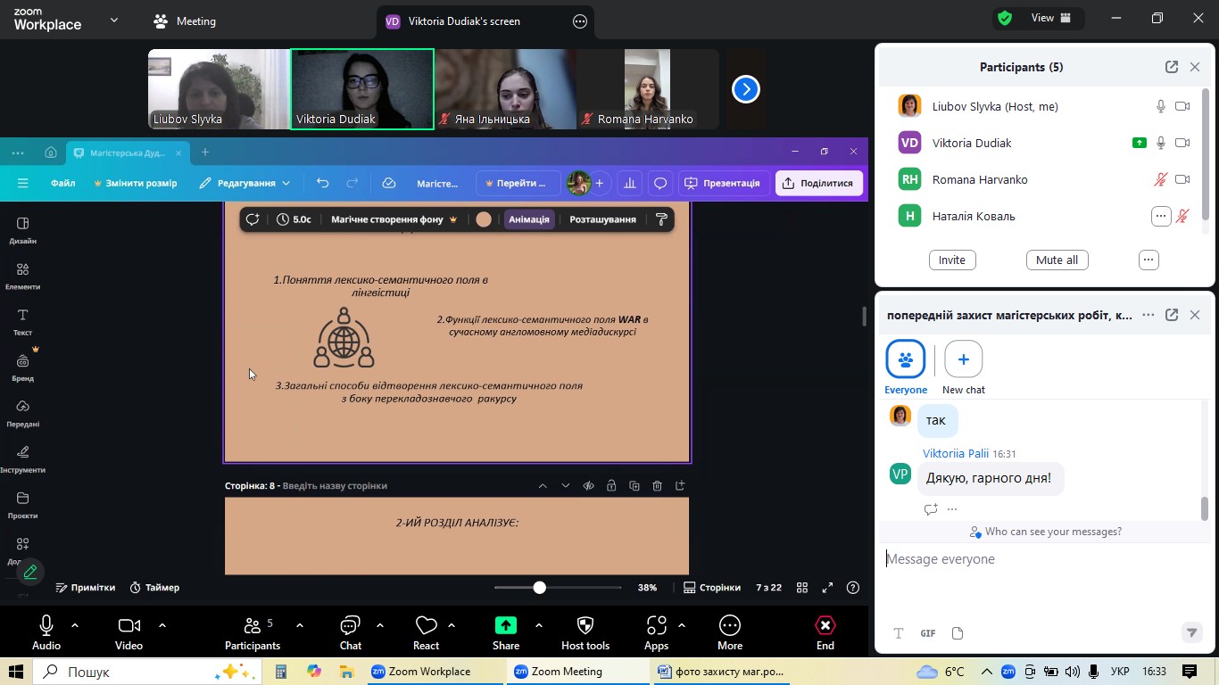Open the Apps panel icon
1219x685 pixels.
pos(656,626)
